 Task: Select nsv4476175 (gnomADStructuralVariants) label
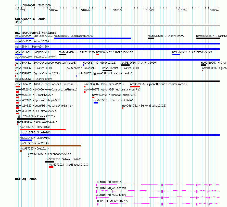104,73
